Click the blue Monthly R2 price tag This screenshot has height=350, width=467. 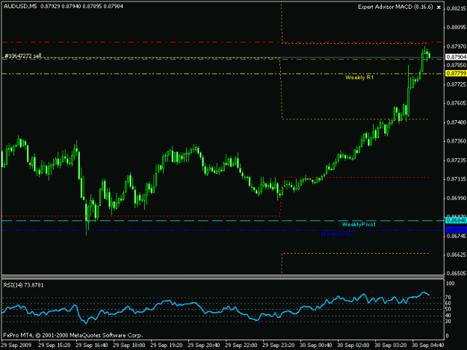coord(456,230)
